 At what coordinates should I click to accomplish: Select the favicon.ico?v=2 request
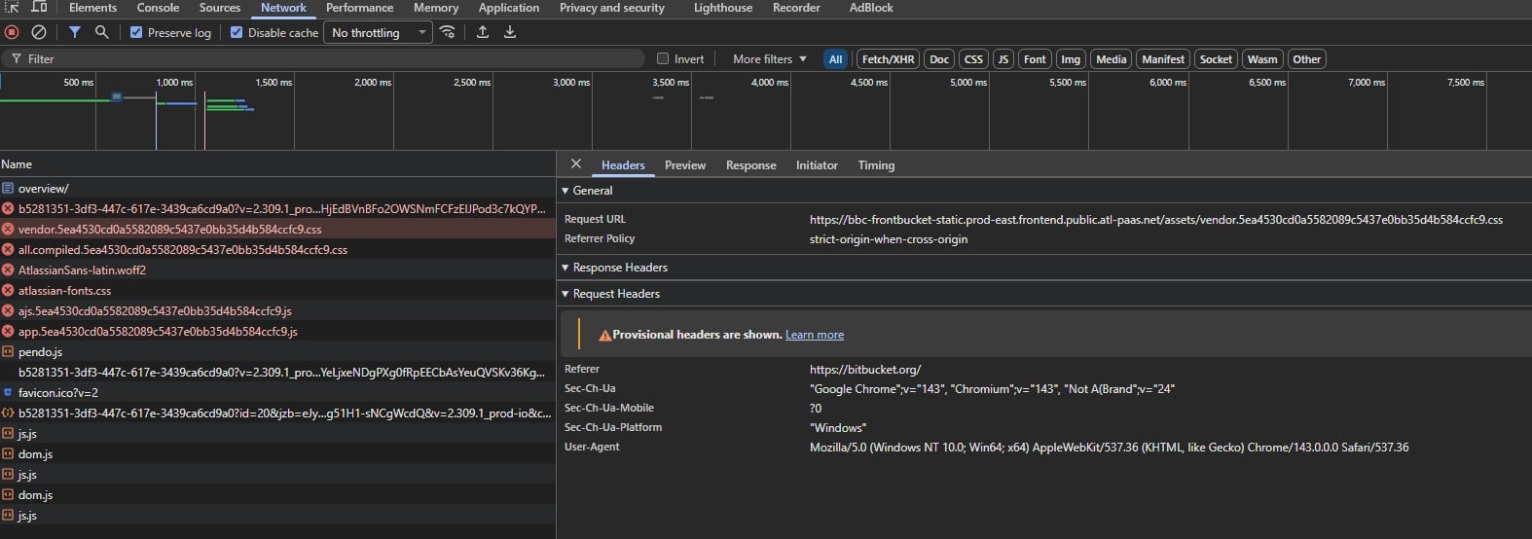277,392
